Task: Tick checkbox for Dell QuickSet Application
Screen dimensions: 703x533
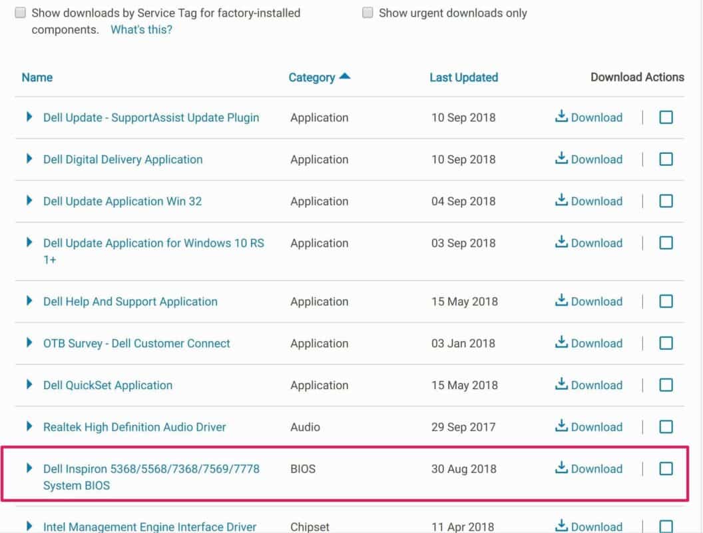Action: pos(666,385)
